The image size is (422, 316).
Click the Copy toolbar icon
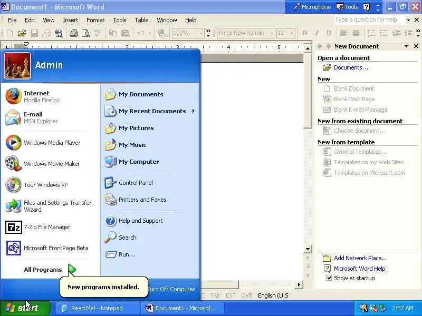pyautogui.click(x=113, y=33)
